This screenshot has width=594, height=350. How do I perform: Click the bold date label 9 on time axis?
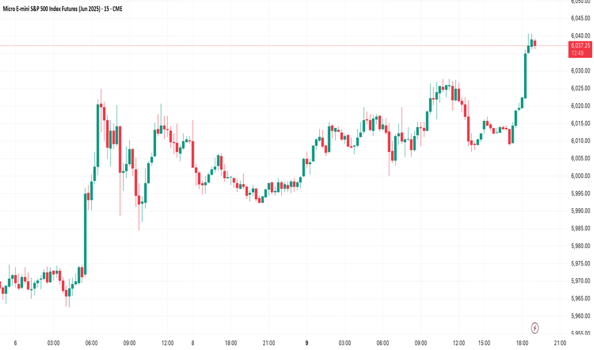[307, 343]
